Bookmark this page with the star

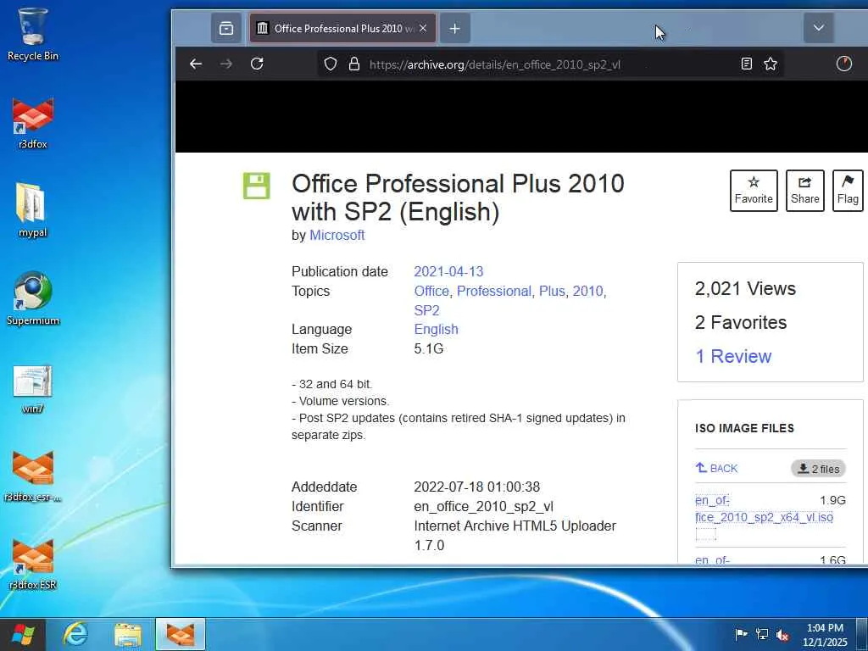pos(770,64)
